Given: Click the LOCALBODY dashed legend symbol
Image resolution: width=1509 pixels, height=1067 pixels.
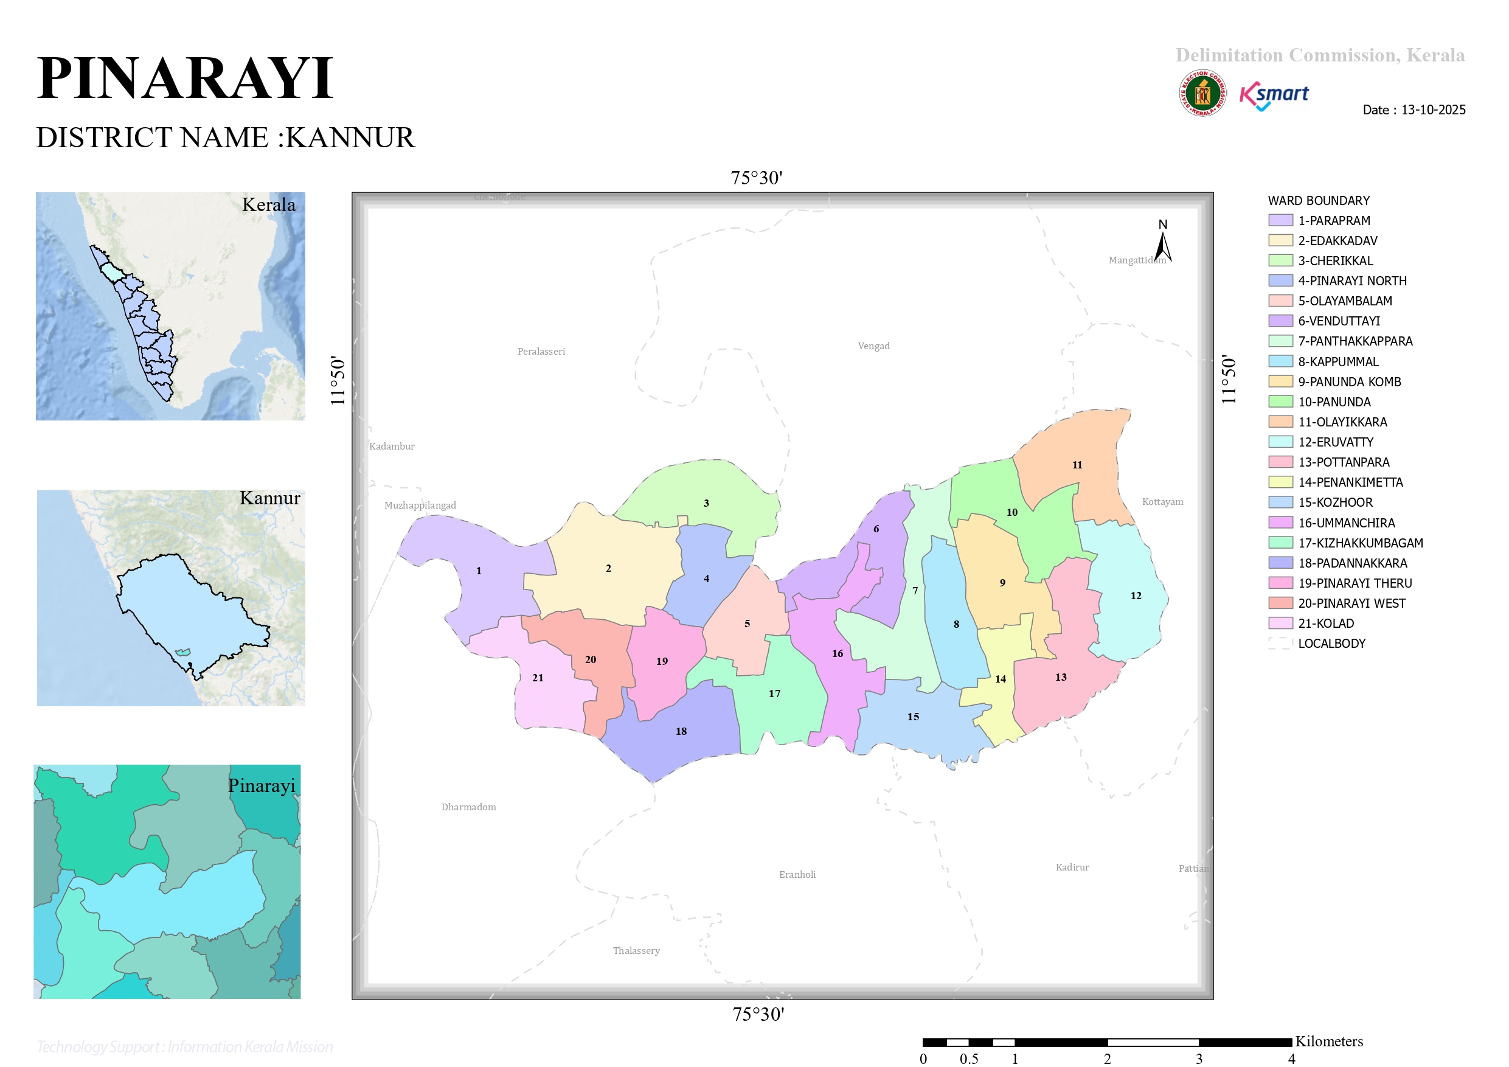Looking at the screenshot, I should coord(1280,643).
